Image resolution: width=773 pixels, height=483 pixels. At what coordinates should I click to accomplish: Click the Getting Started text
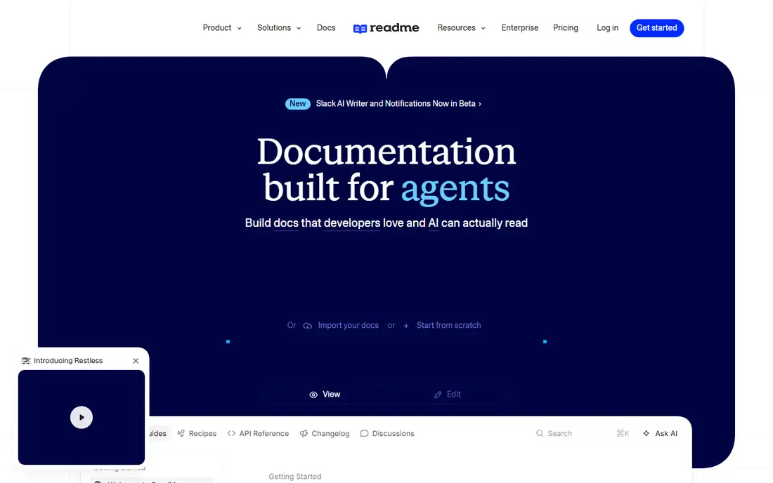click(295, 477)
